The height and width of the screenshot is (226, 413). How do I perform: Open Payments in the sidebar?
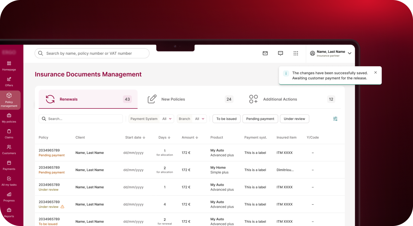pyautogui.click(x=9, y=165)
